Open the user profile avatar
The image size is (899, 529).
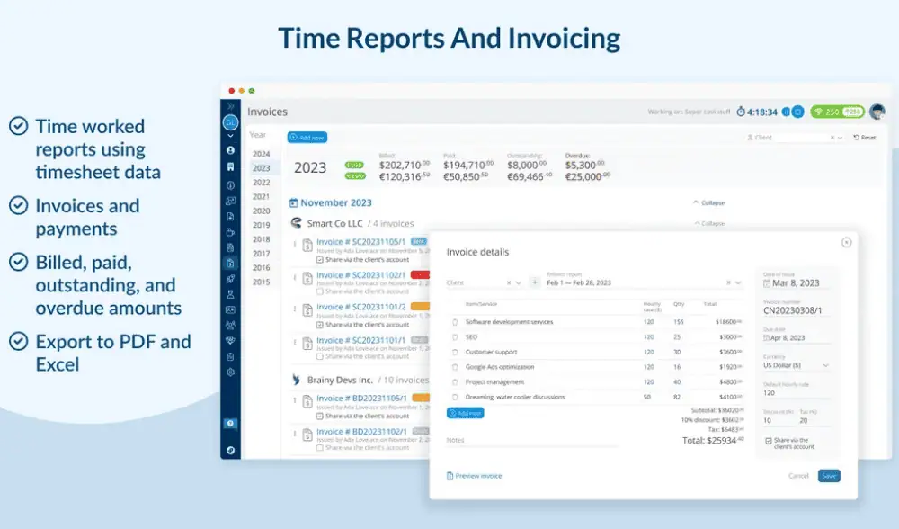click(877, 112)
